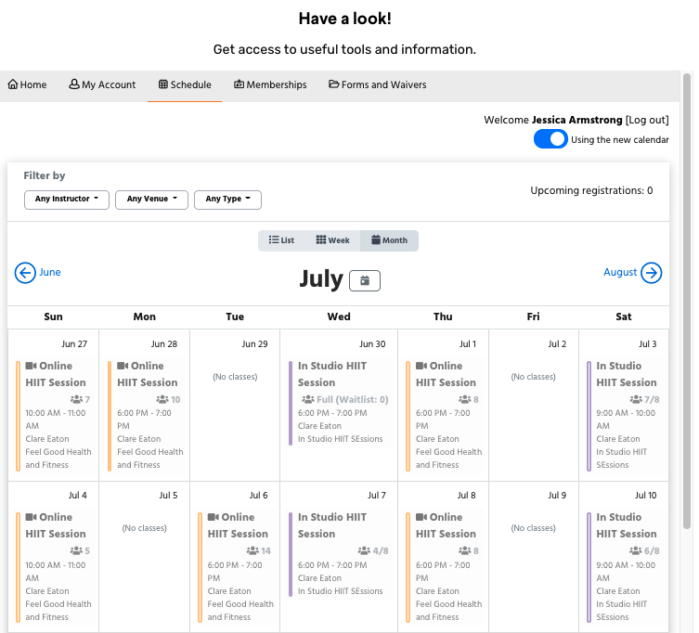The image size is (699, 633).
Task: Click 6:00 PM - 7:00 PM on Jul 7
Action: click(x=332, y=565)
